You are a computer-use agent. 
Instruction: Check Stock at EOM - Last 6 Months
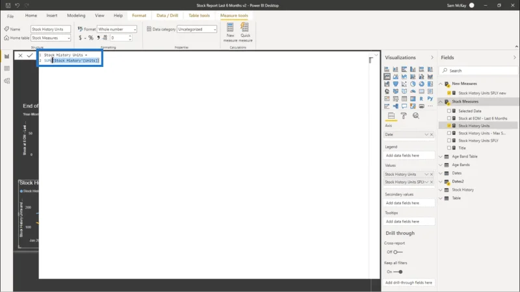[x=449, y=118]
